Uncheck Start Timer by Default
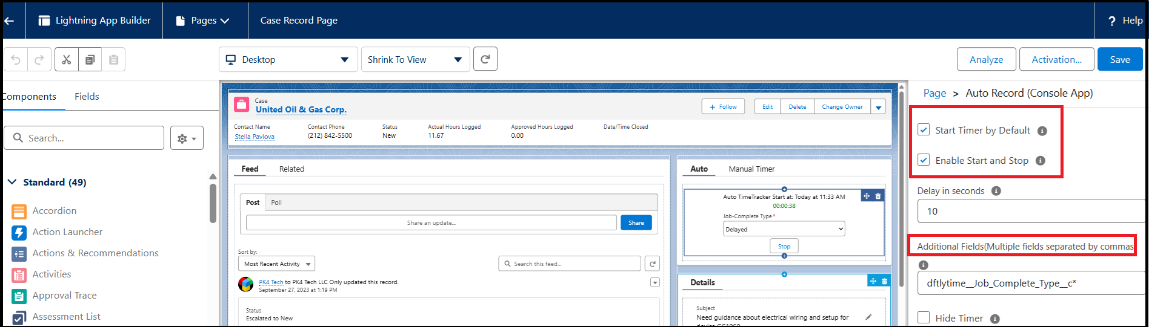The image size is (1149, 327). click(924, 129)
